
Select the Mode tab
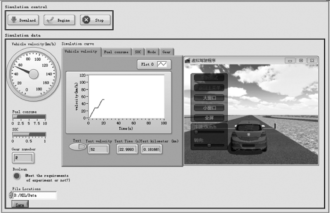(x=152, y=52)
